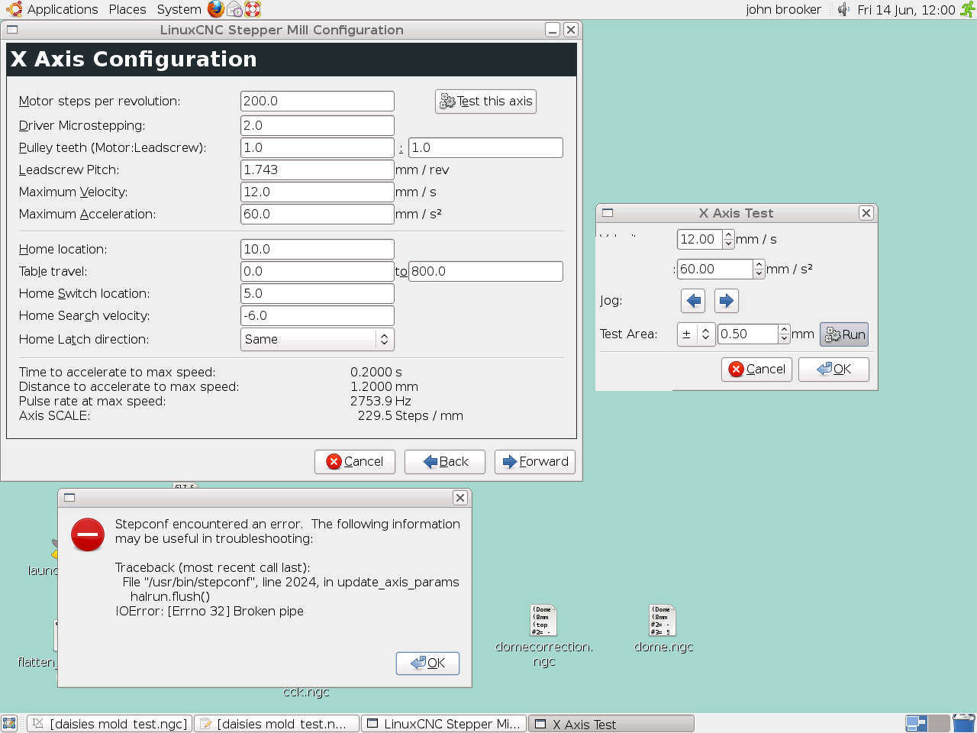
Task: Expand the Home Latch direction dropdown
Action: [318, 339]
